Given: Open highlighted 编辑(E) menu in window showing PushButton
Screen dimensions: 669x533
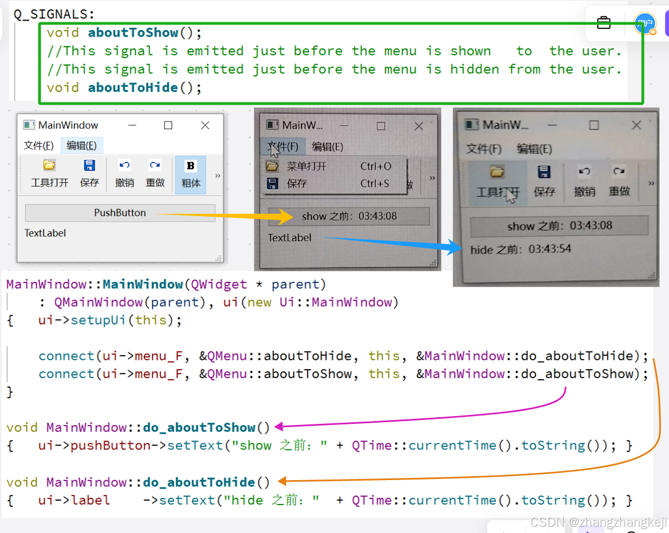Looking at the screenshot, I should pos(82,145).
